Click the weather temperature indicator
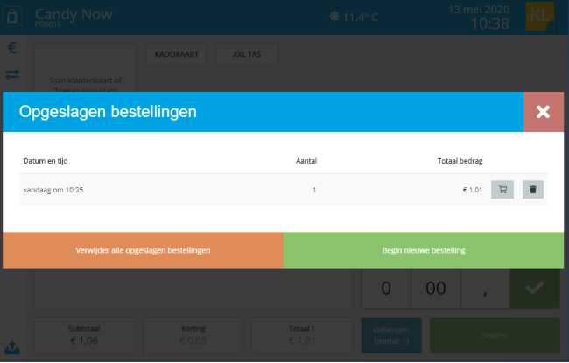 point(354,17)
